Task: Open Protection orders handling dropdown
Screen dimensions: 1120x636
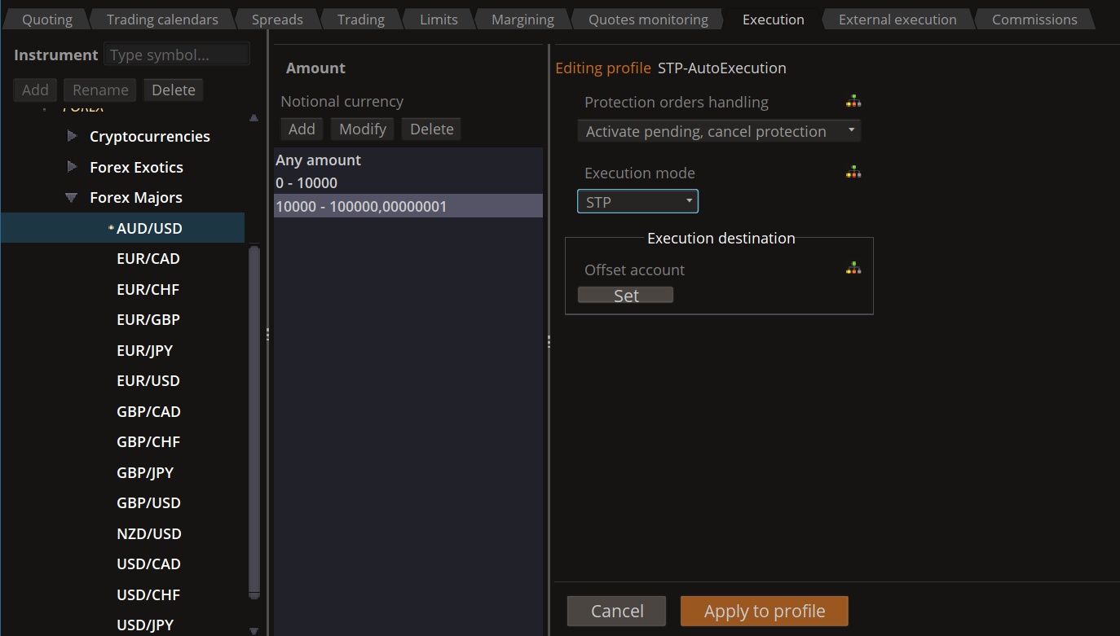Action: [718, 131]
